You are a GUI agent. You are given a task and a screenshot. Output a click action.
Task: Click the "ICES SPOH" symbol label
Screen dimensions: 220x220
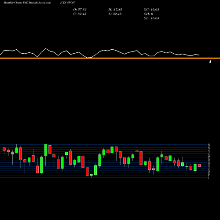(67, 3)
